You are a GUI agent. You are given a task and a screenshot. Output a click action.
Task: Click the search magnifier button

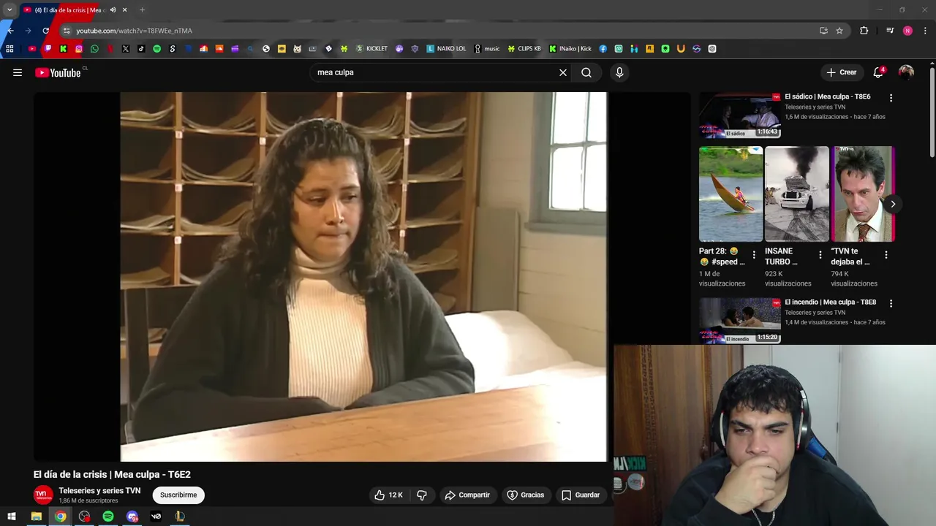(x=586, y=72)
